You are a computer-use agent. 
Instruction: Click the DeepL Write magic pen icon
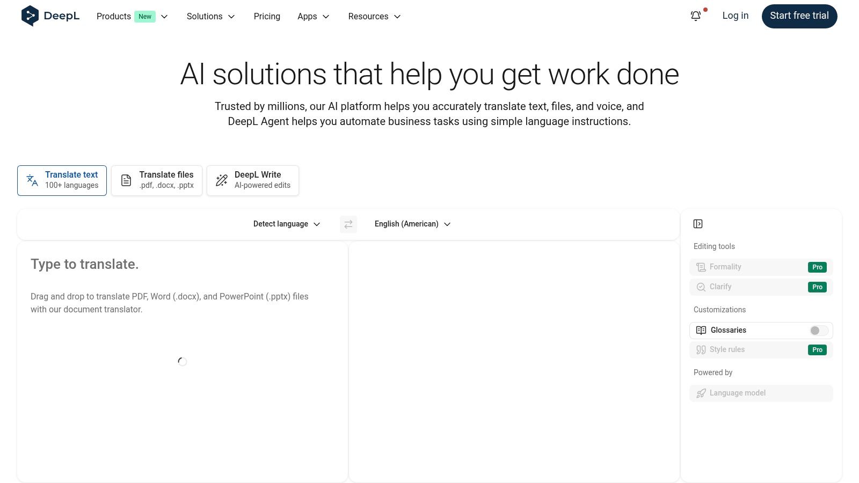pyautogui.click(x=222, y=180)
